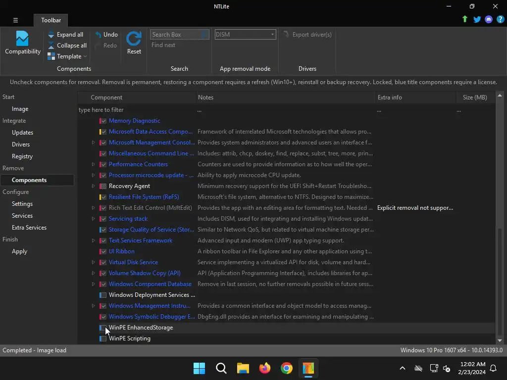Expand Windows Management Instrumentation node
The width and height of the screenshot is (507, 380).
pyautogui.click(x=93, y=306)
